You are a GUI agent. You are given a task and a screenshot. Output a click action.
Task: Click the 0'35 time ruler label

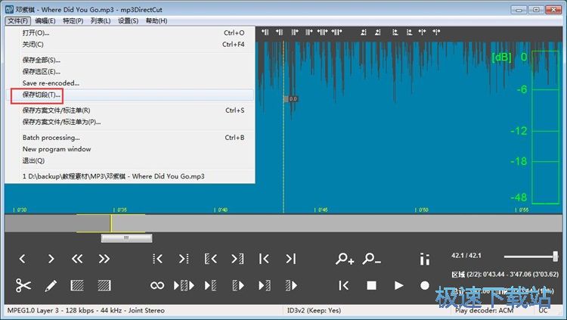(x=122, y=210)
